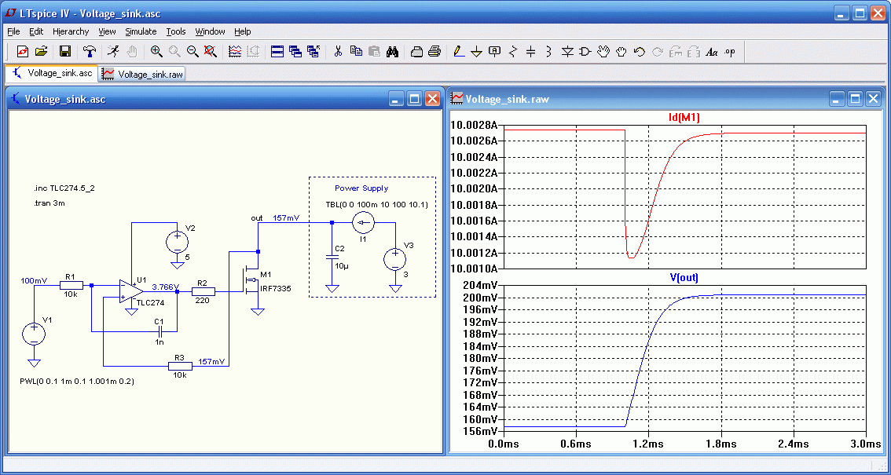
Task: Click the PWL(0 0.1 1m 0.1 1.001m 0.2) text
Action: pyautogui.click(x=77, y=382)
